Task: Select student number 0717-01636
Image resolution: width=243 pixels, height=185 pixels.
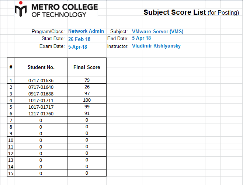Action: tap(41, 80)
